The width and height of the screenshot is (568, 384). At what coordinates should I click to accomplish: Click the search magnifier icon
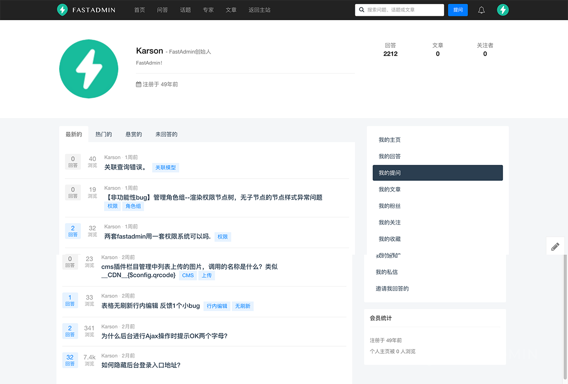362,10
